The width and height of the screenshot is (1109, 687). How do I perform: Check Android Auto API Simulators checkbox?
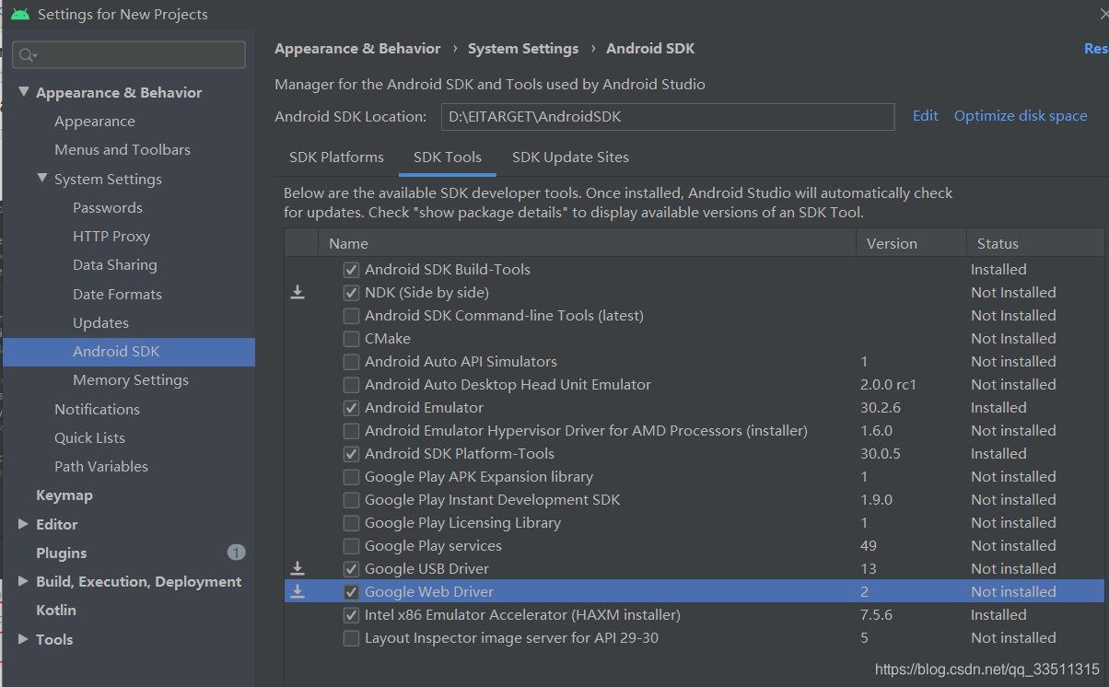click(x=351, y=362)
